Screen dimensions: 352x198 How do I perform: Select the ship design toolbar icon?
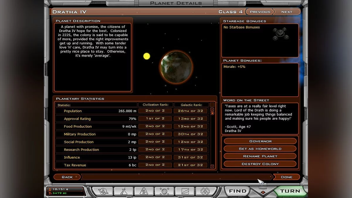click(x=205, y=191)
